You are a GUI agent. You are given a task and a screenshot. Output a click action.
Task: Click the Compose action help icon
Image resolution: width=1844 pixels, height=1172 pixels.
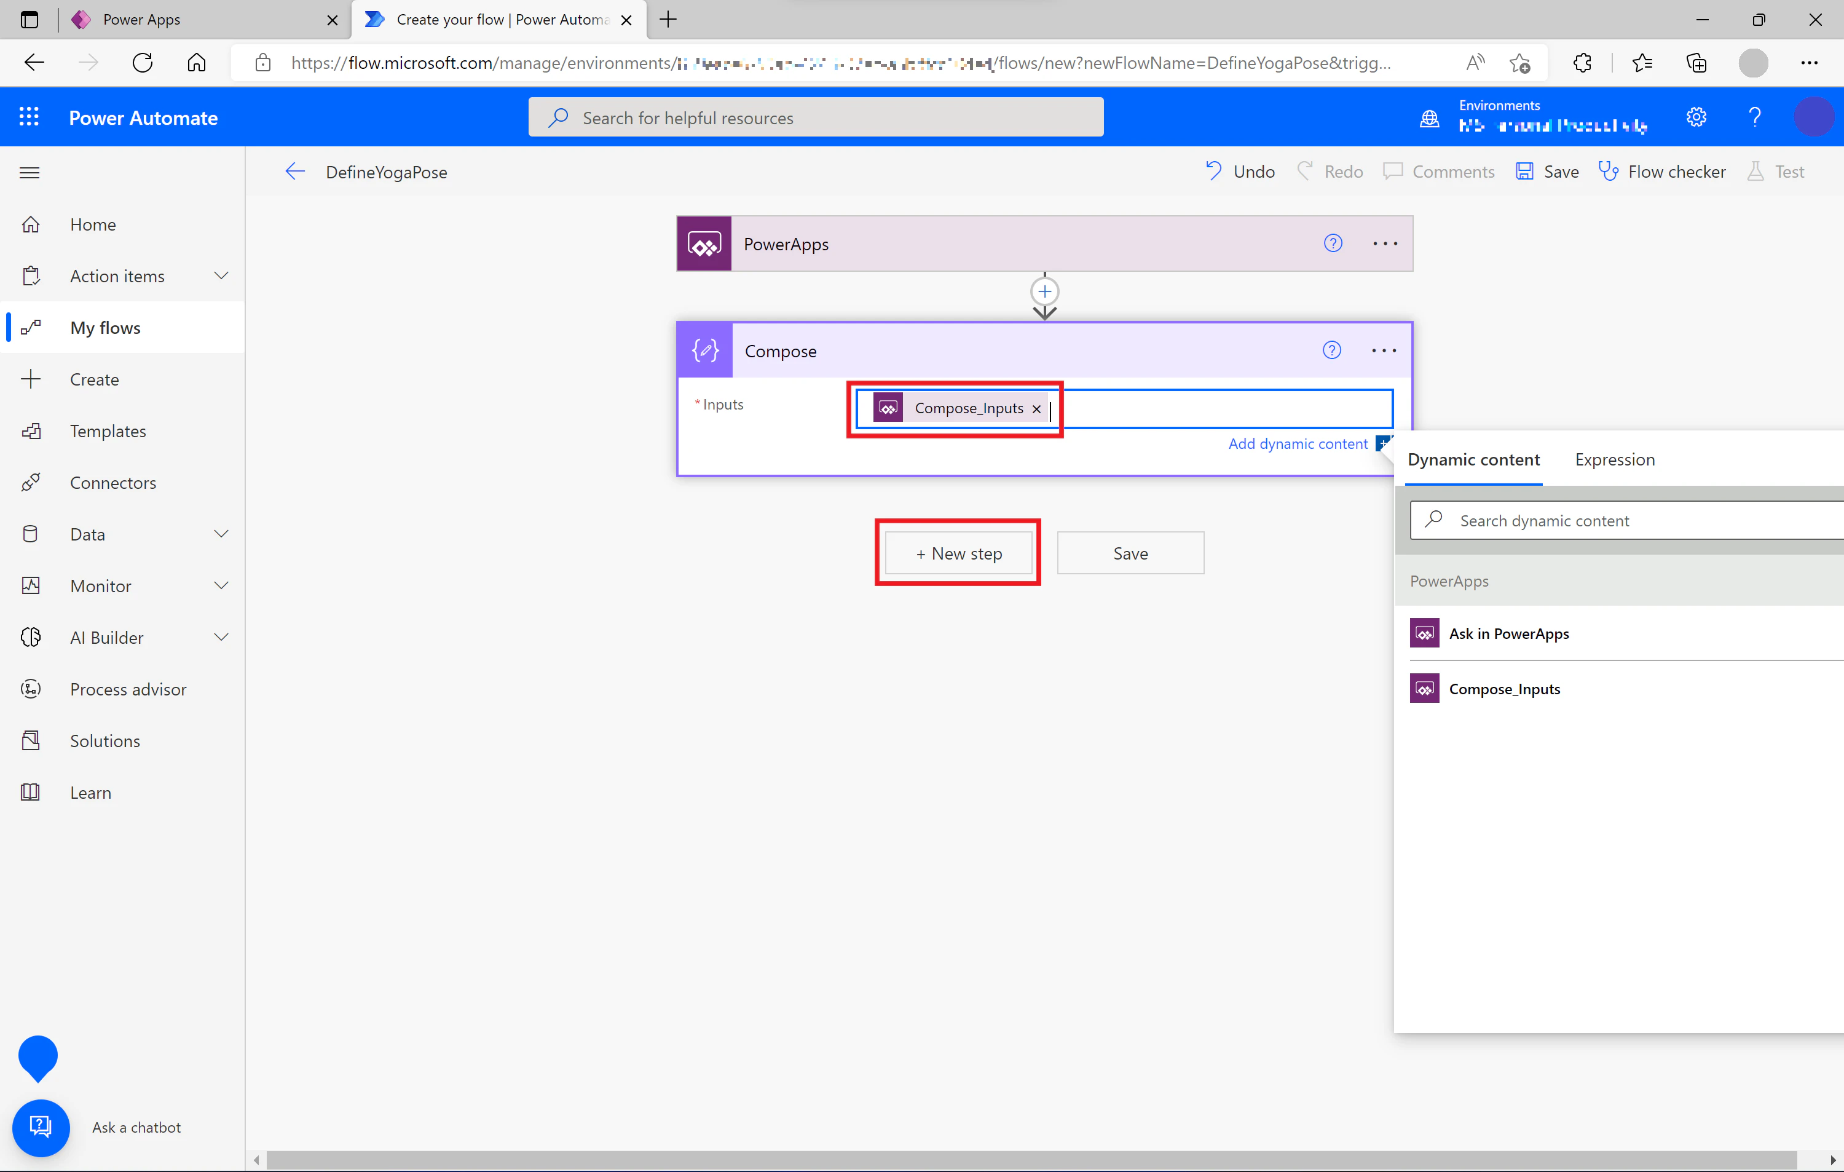tap(1332, 350)
